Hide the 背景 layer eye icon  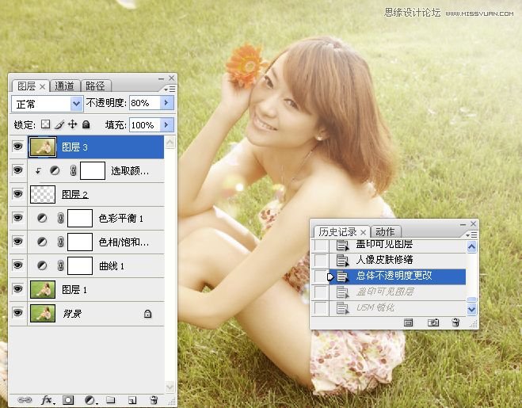pyautogui.click(x=17, y=314)
